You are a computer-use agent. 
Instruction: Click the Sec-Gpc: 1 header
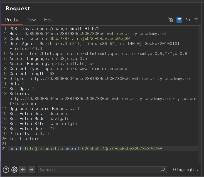[x=22, y=89]
